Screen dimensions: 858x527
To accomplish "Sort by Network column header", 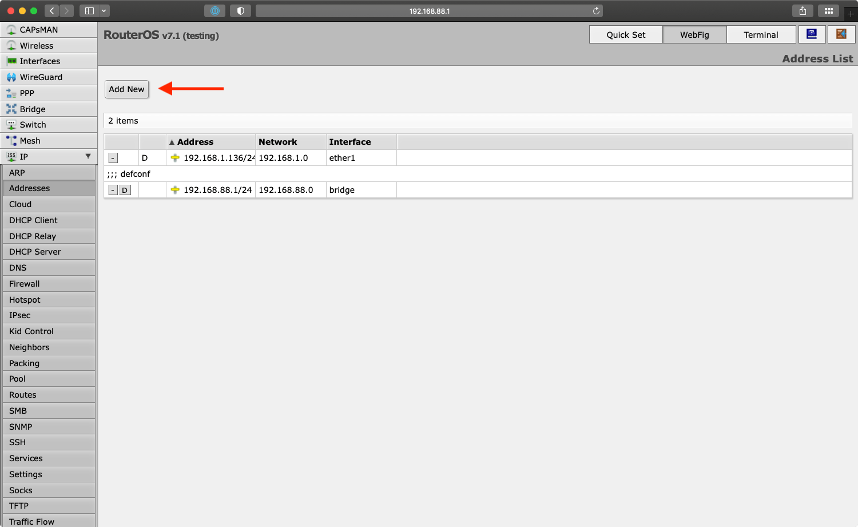I will click(x=291, y=142).
